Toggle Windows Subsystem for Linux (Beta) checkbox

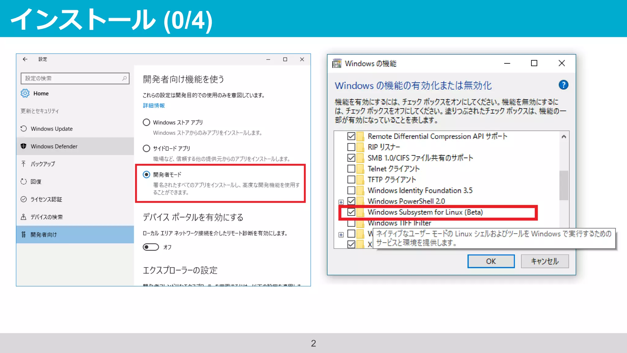point(351,212)
